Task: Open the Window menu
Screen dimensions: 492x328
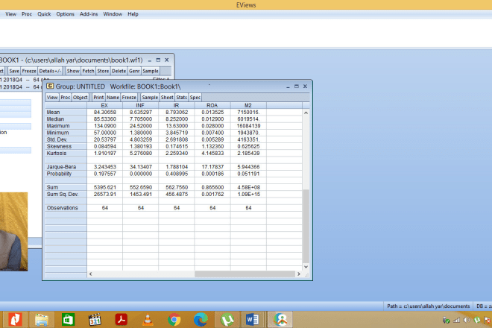Action: (113, 14)
